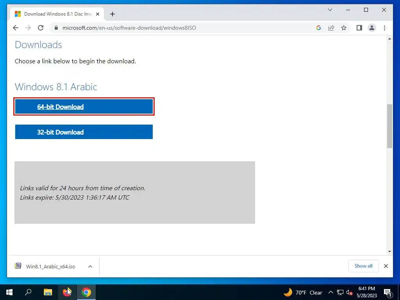400x300 pixels.
Task: Click the muted volume icon
Action: pos(350,293)
